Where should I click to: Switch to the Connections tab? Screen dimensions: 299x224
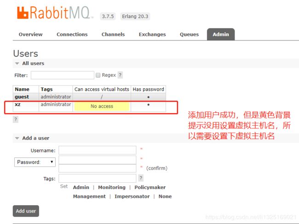tap(72, 34)
